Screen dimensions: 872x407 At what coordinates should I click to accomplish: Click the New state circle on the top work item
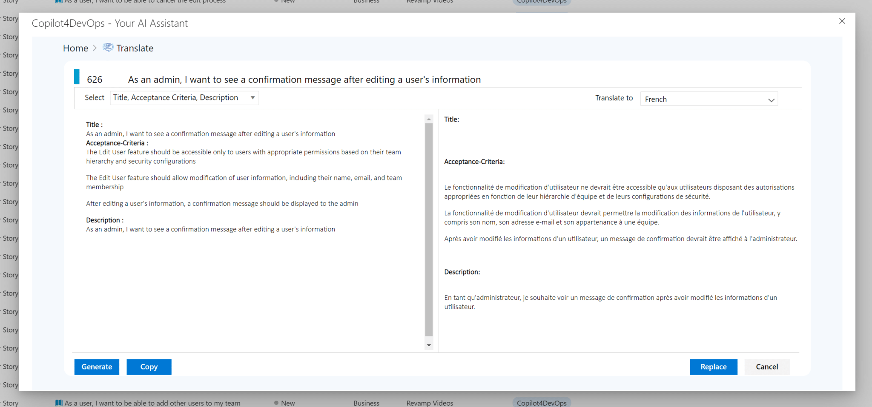pos(277,1)
